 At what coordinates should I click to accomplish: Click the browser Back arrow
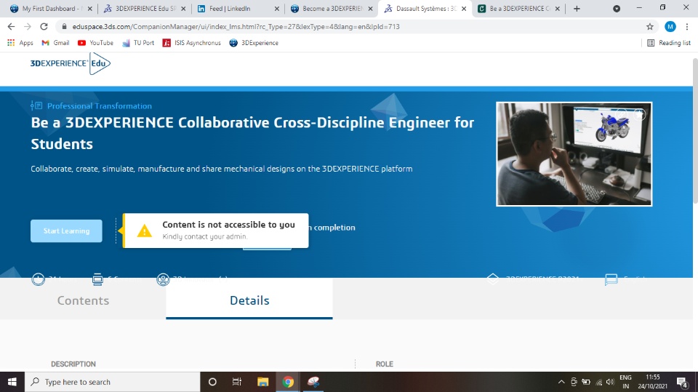pyautogui.click(x=11, y=27)
